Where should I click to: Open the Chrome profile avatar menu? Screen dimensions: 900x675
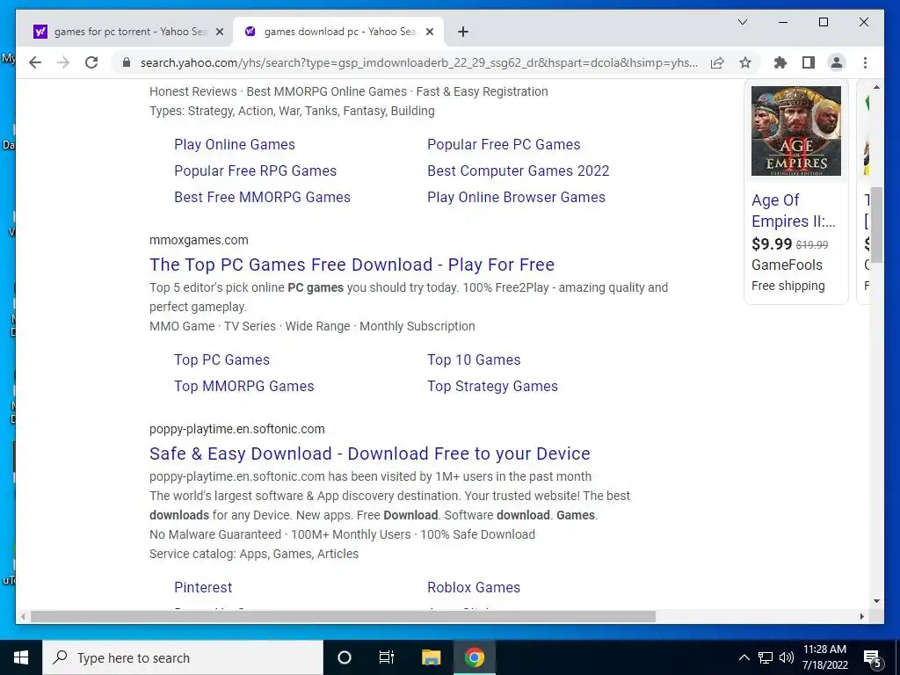click(837, 62)
